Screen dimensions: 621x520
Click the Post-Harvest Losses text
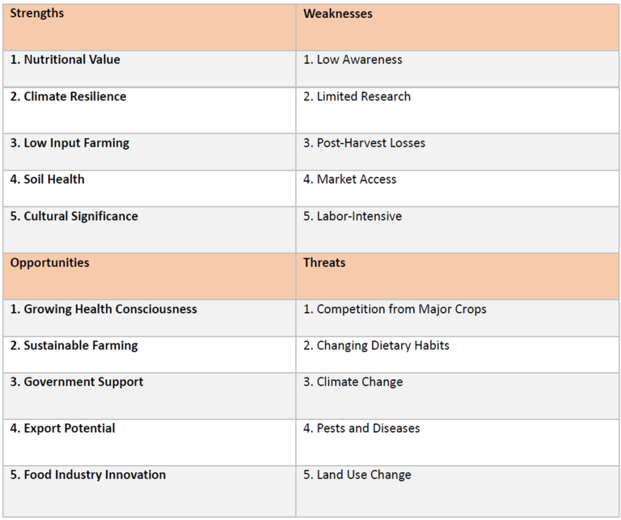364,143
